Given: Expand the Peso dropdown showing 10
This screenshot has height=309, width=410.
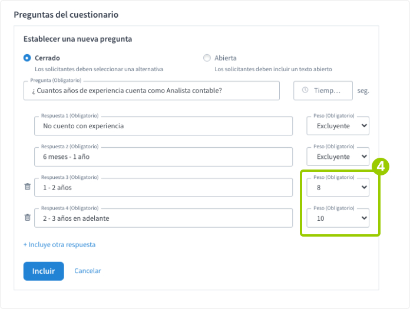Looking at the screenshot, I should tap(338, 218).
